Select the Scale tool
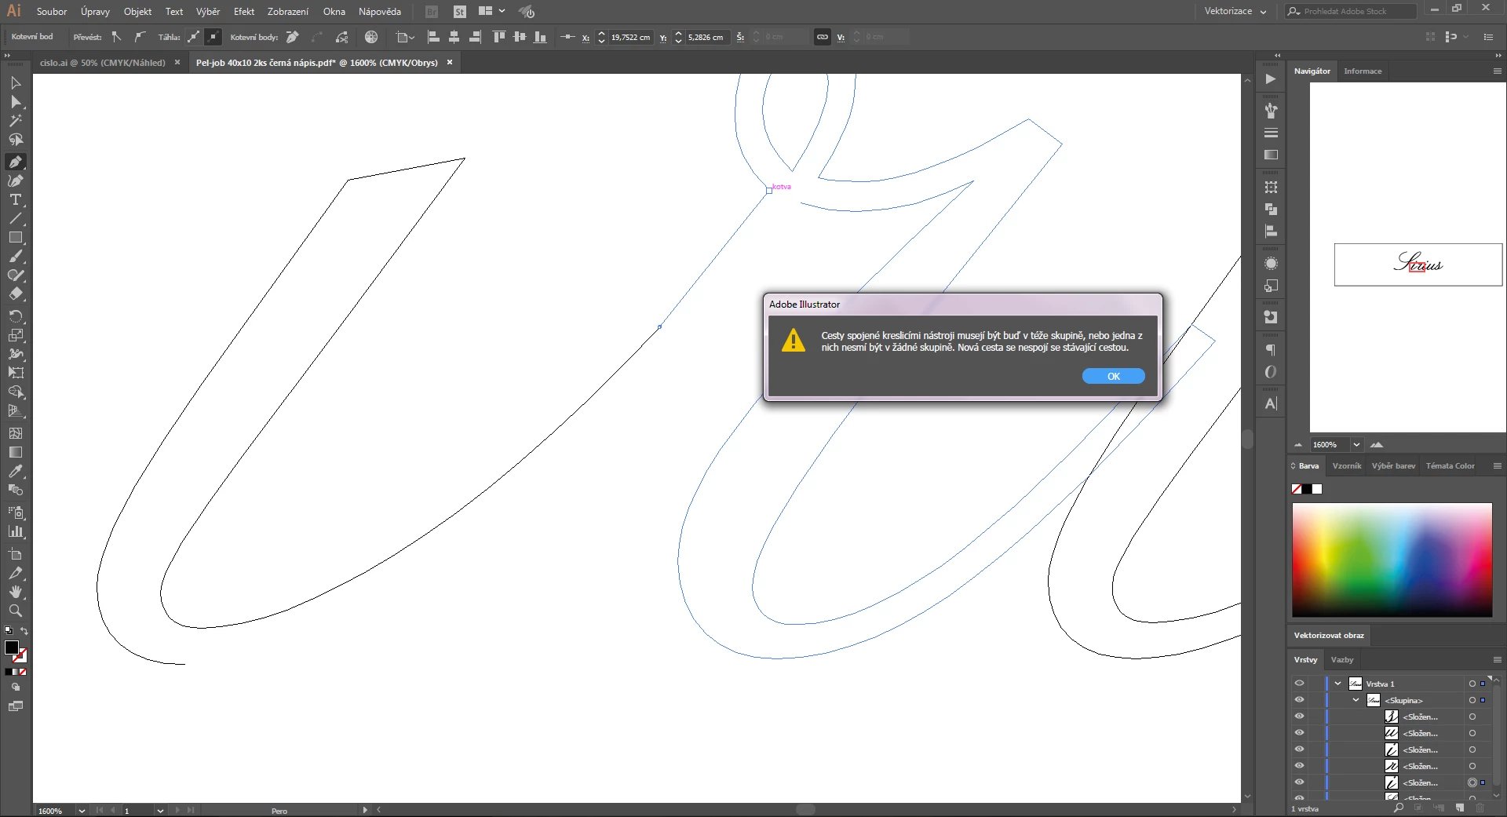Screen dimensions: 1507x817 pyautogui.click(x=16, y=335)
